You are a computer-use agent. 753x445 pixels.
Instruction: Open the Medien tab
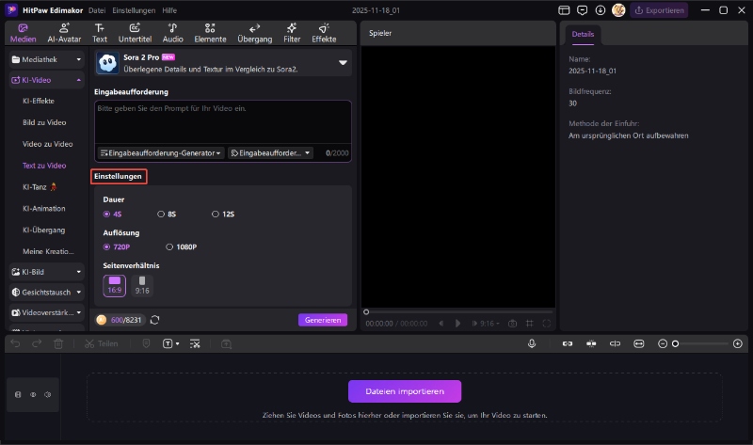[x=23, y=33]
